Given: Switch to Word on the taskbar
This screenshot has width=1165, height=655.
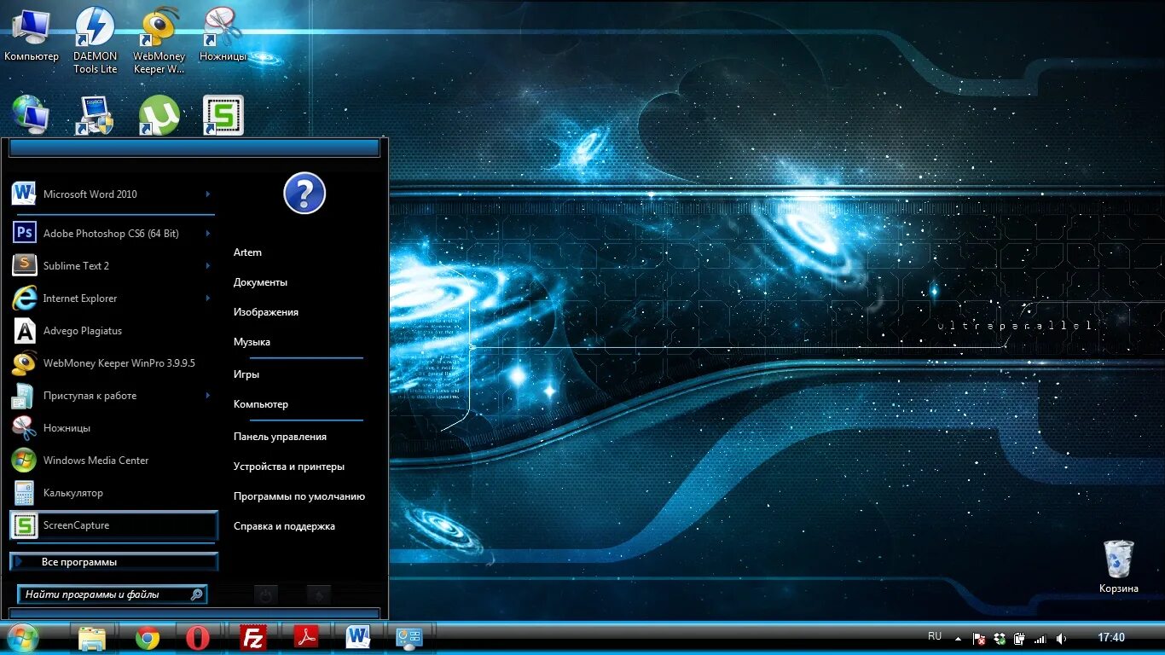Looking at the screenshot, I should tap(358, 638).
